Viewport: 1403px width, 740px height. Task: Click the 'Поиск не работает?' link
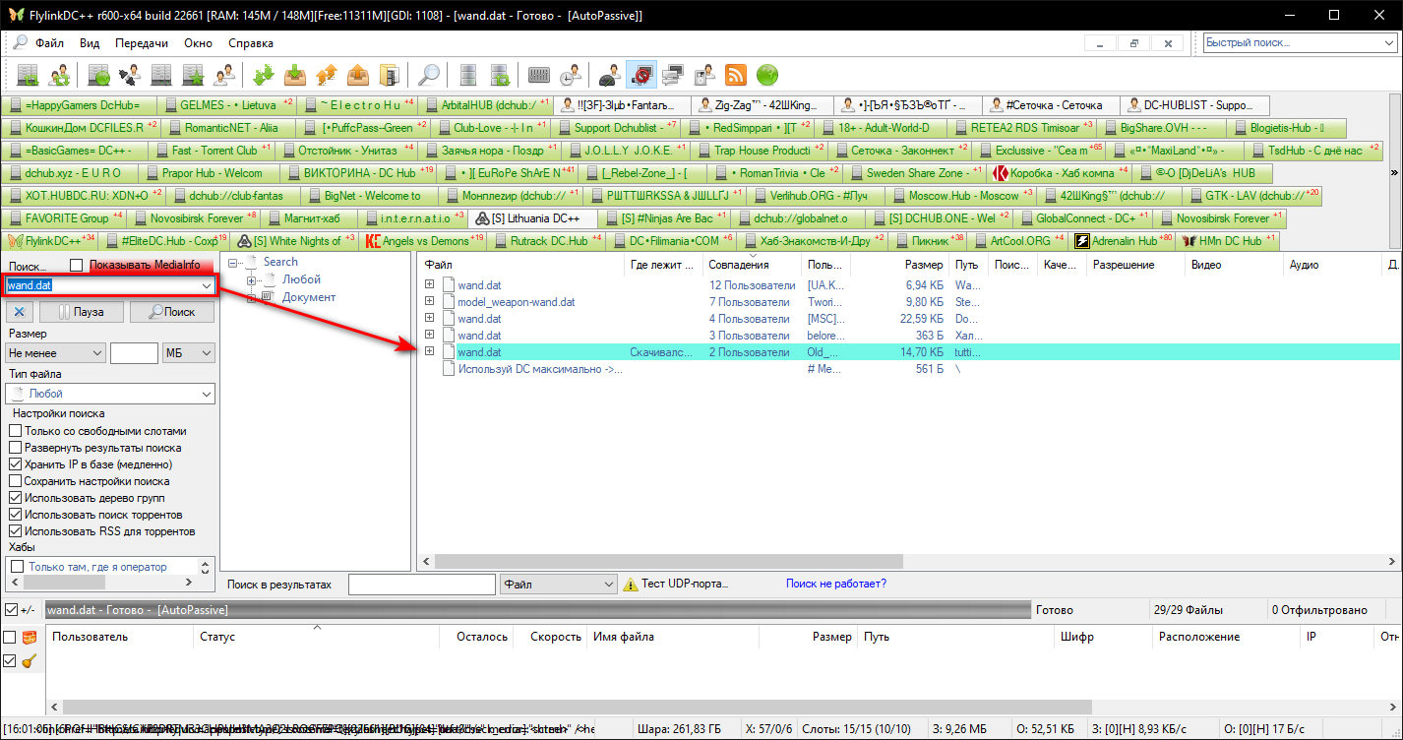coord(835,584)
